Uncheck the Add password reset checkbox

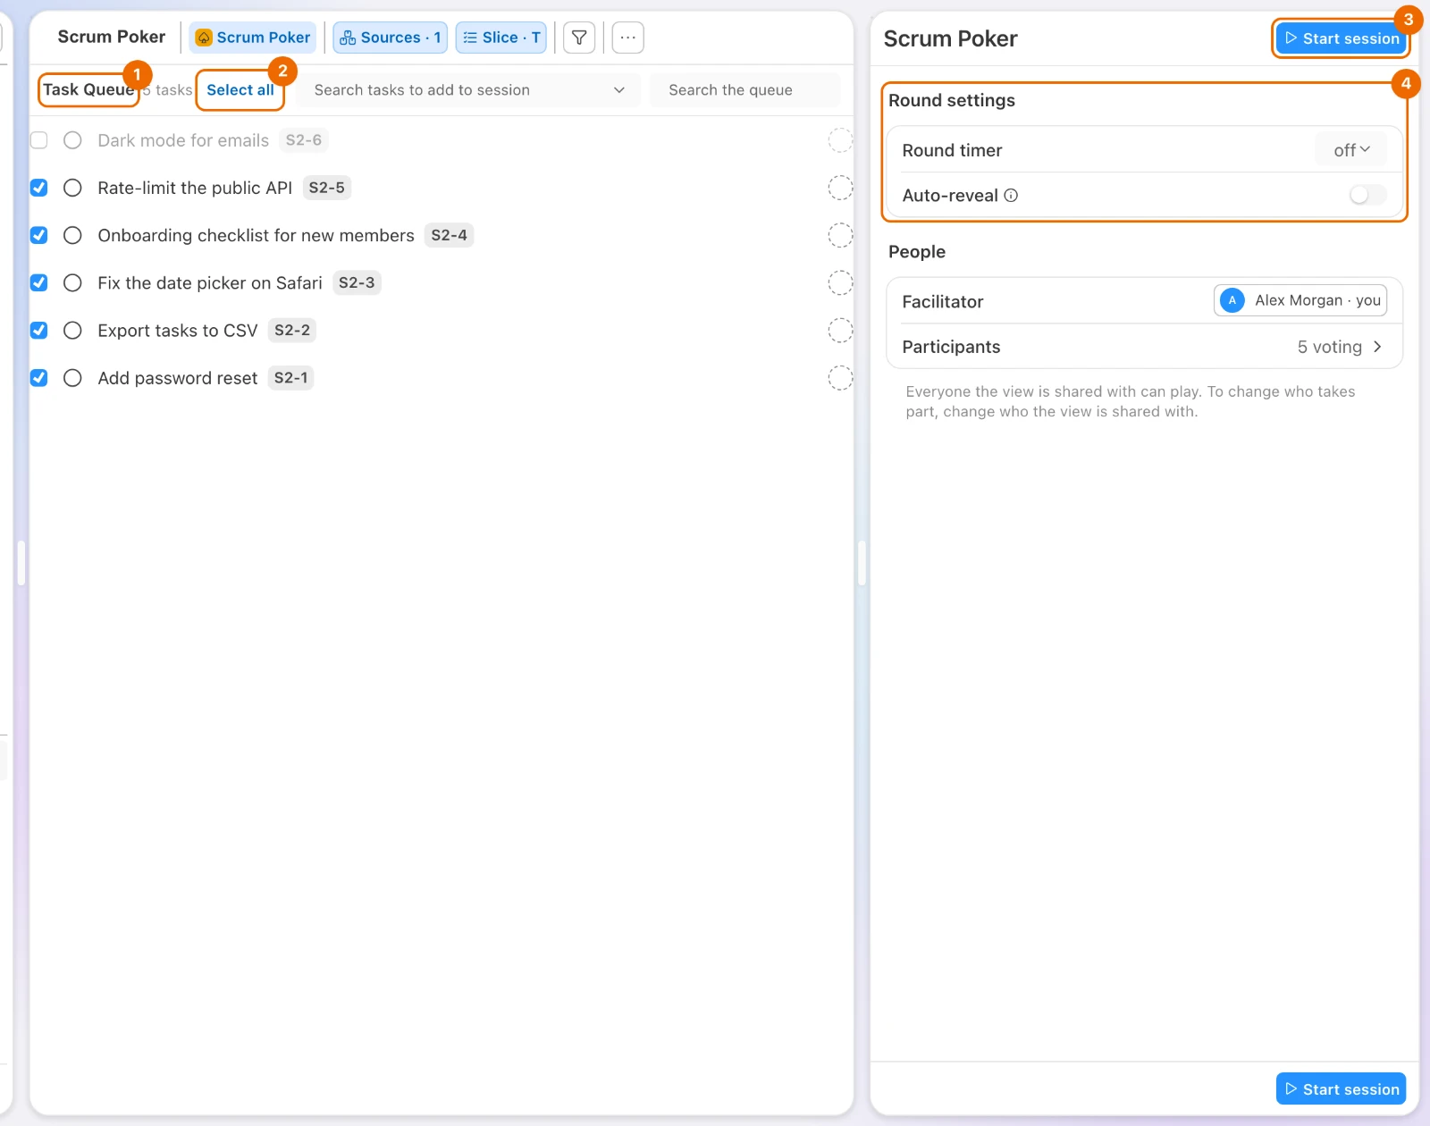pyautogui.click(x=39, y=378)
